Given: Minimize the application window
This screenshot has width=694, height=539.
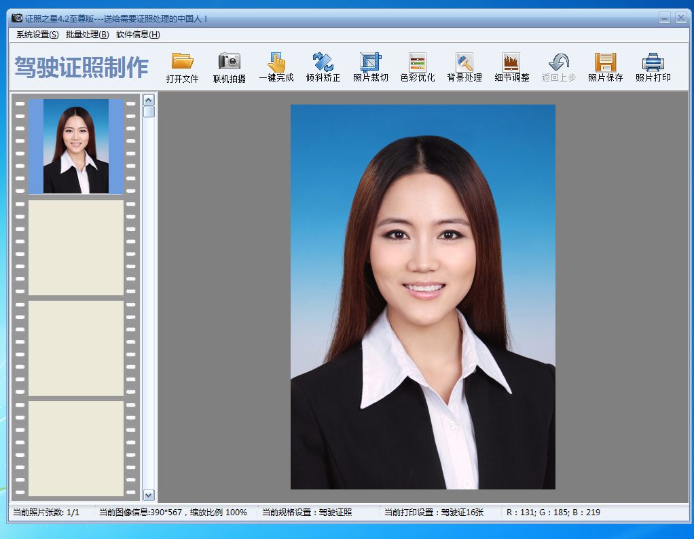Looking at the screenshot, I should 665,18.
